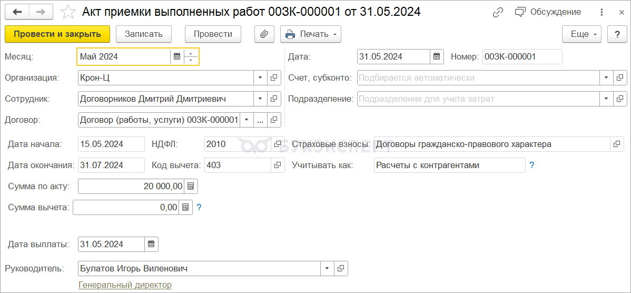This screenshot has width=631, height=293.
Task: Click the Подразделение input field
Action: pyautogui.click(x=478, y=99)
